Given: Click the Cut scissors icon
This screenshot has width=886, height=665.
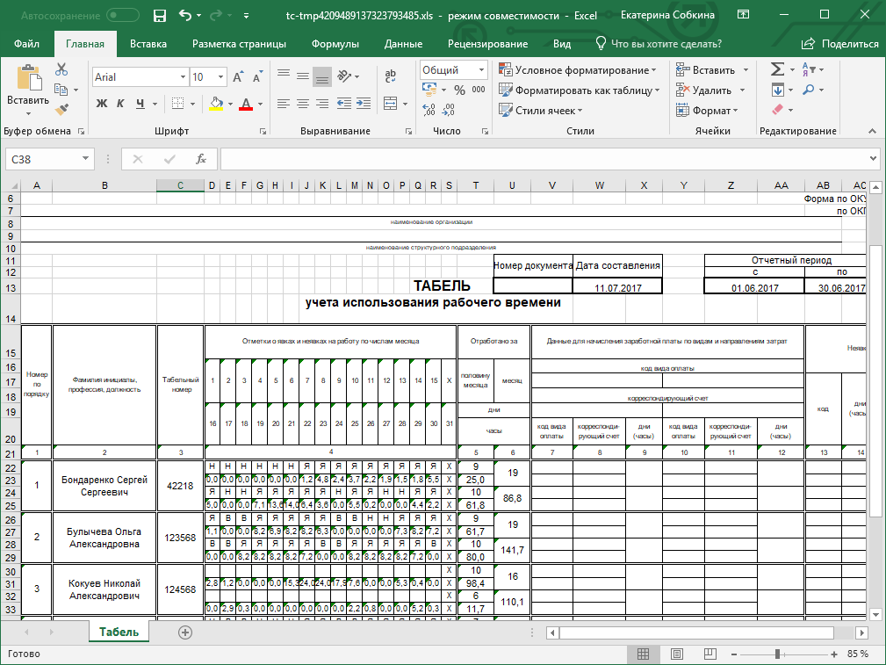Looking at the screenshot, I should 61,69.
